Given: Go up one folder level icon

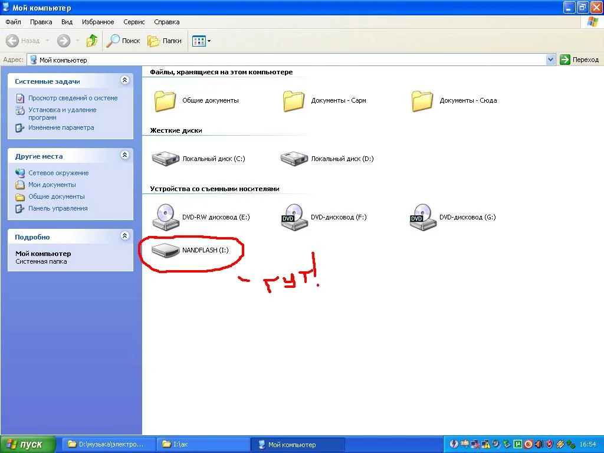Looking at the screenshot, I should (x=91, y=41).
